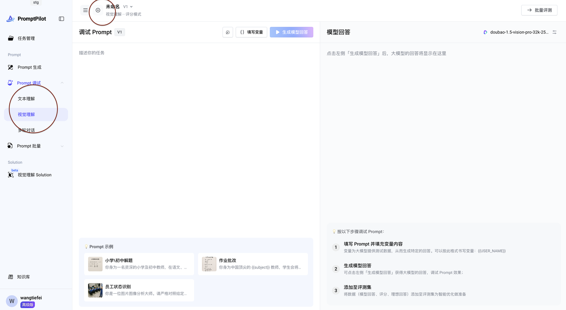
Task: Click the 任务管理 folder icon
Action: 11,38
